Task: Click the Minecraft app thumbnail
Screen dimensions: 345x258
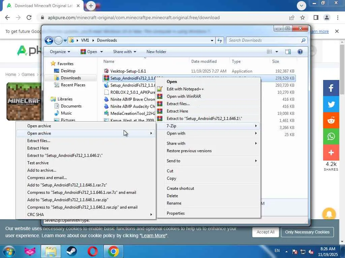Action: coord(24,101)
